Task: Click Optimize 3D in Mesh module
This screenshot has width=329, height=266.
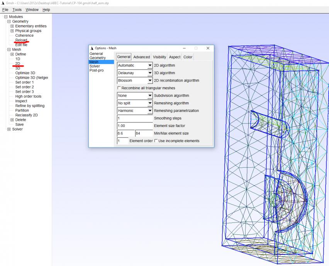Action: coord(25,73)
